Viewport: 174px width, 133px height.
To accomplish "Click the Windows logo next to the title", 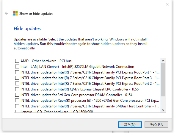I will 15,13.
